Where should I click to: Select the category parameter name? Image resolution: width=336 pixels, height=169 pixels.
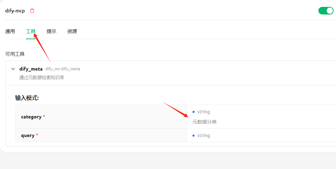point(31,117)
